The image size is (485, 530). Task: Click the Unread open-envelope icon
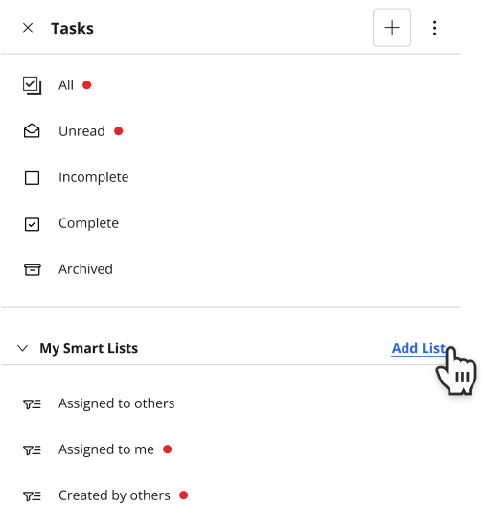coord(32,130)
